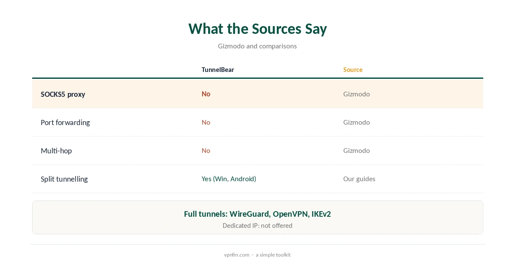Click the 'Our guides' source cell

[359, 179]
